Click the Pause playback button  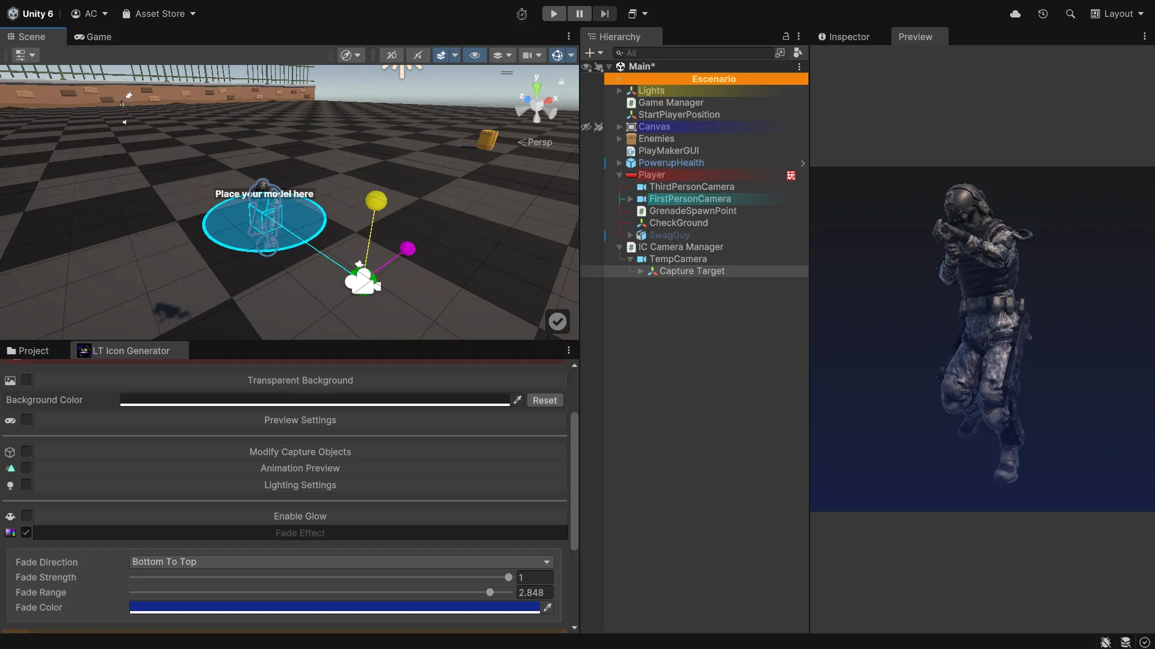click(x=579, y=14)
